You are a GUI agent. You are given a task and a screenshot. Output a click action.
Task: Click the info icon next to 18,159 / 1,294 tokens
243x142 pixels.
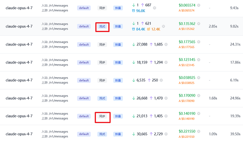[166, 62]
